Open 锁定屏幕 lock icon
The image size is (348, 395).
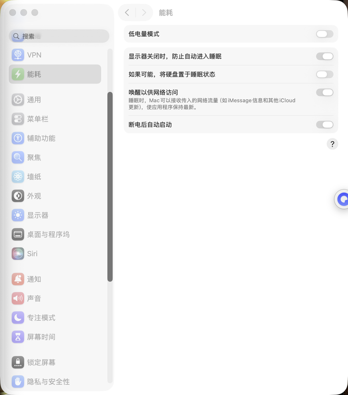pos(18,362)
